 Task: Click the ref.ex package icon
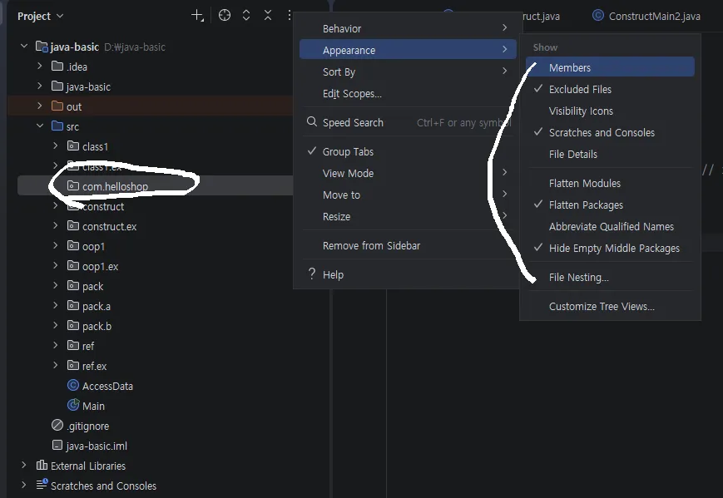pyautogui.click(x=73, y=365)
